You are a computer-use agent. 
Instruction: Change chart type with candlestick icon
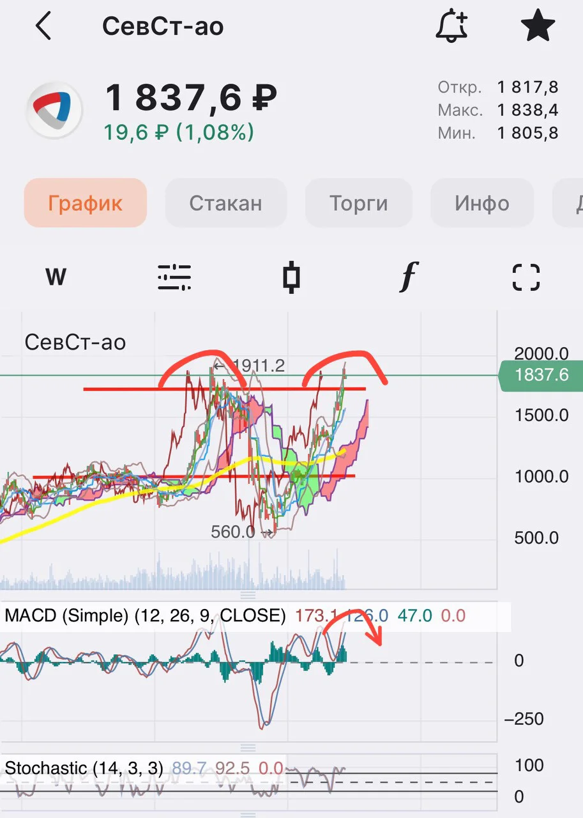291,277
